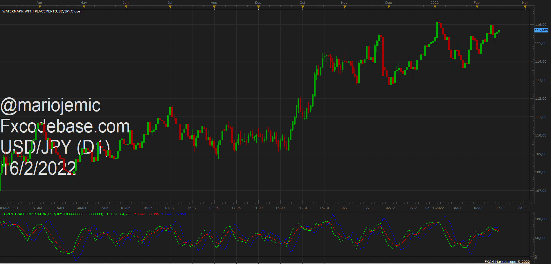Screen dimensions: 551x264
Task: Click the 17.12 date label
Action: point(413,208)
